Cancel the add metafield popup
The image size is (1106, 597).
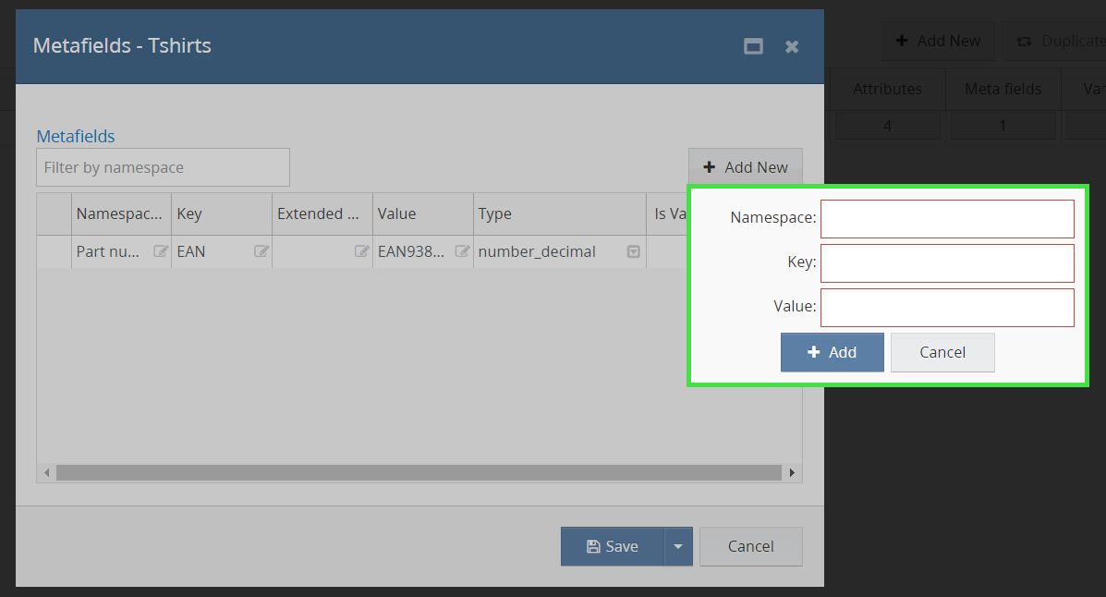tap(942, 352)
